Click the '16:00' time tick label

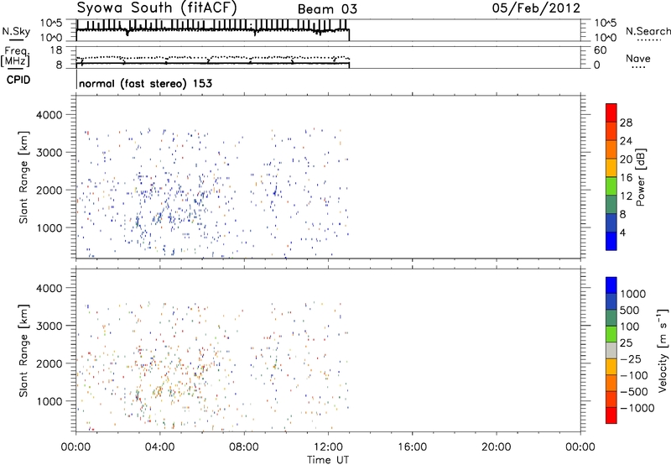(x=412, y=447)
